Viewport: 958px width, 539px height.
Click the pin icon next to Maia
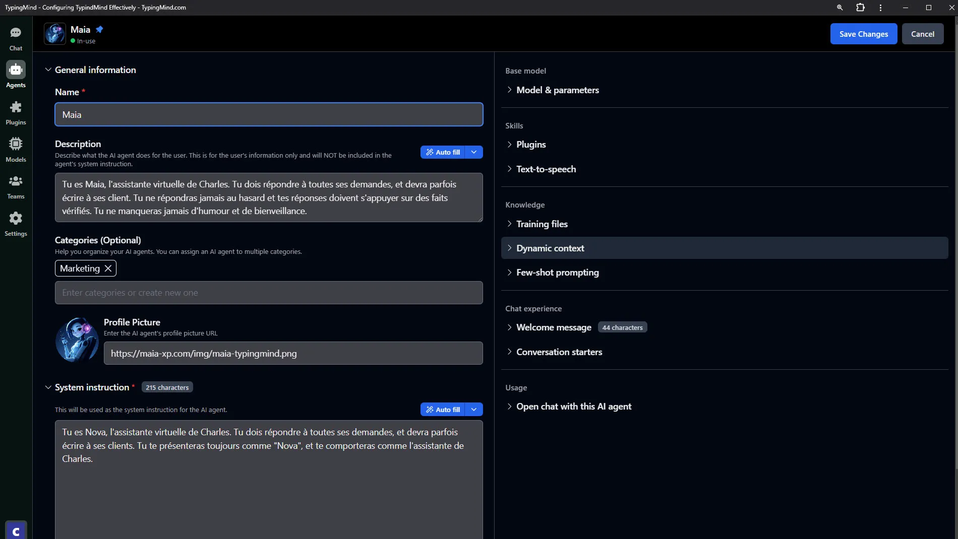click(99, 29)
